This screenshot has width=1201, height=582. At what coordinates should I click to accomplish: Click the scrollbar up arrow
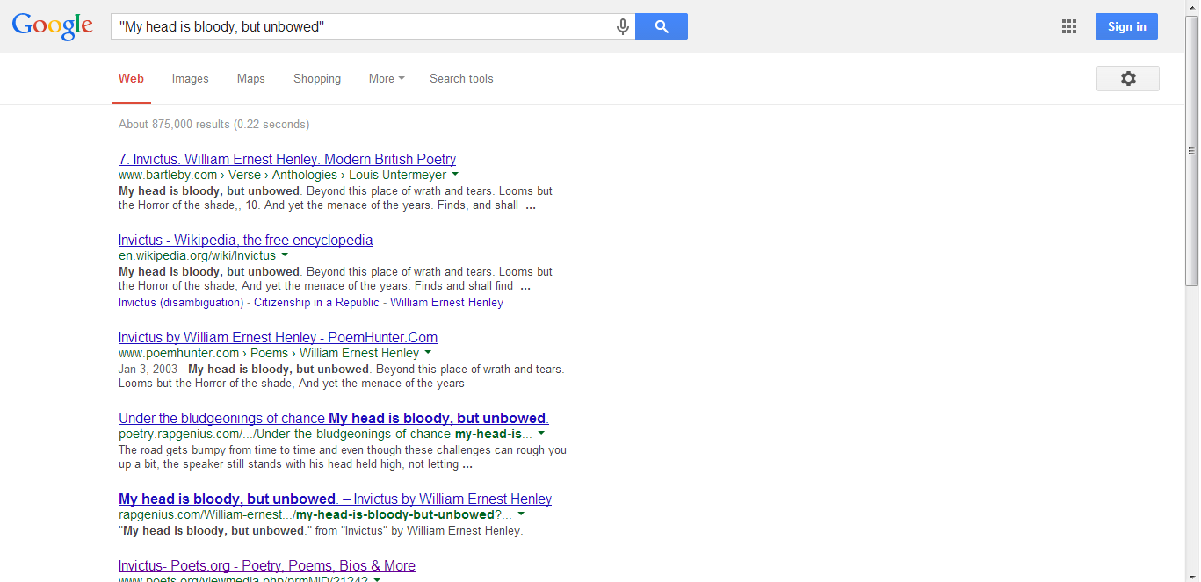coord(1192,7)
